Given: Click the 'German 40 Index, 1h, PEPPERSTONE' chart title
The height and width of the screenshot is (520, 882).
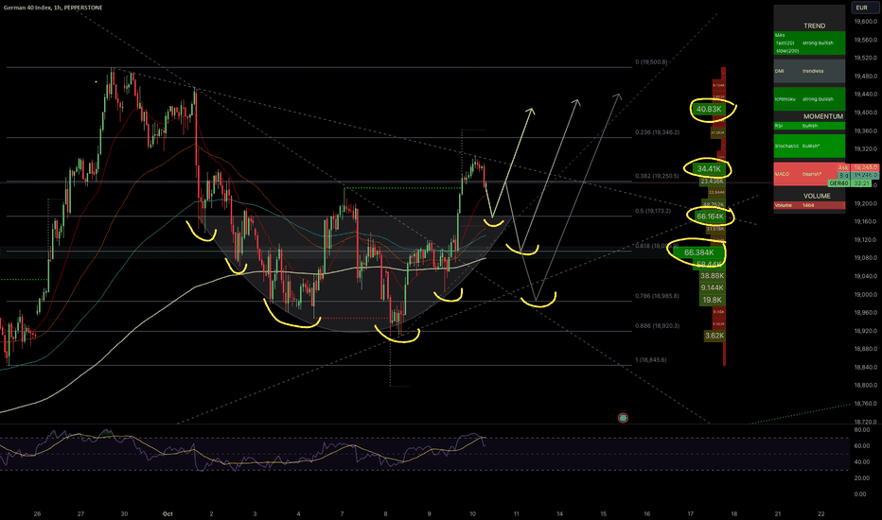Looking at the screenshot, I should click(x=53, y=8).
